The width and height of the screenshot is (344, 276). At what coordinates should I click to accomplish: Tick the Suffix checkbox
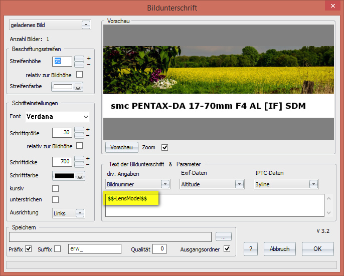pyautogui.click(x=58, y=249)
